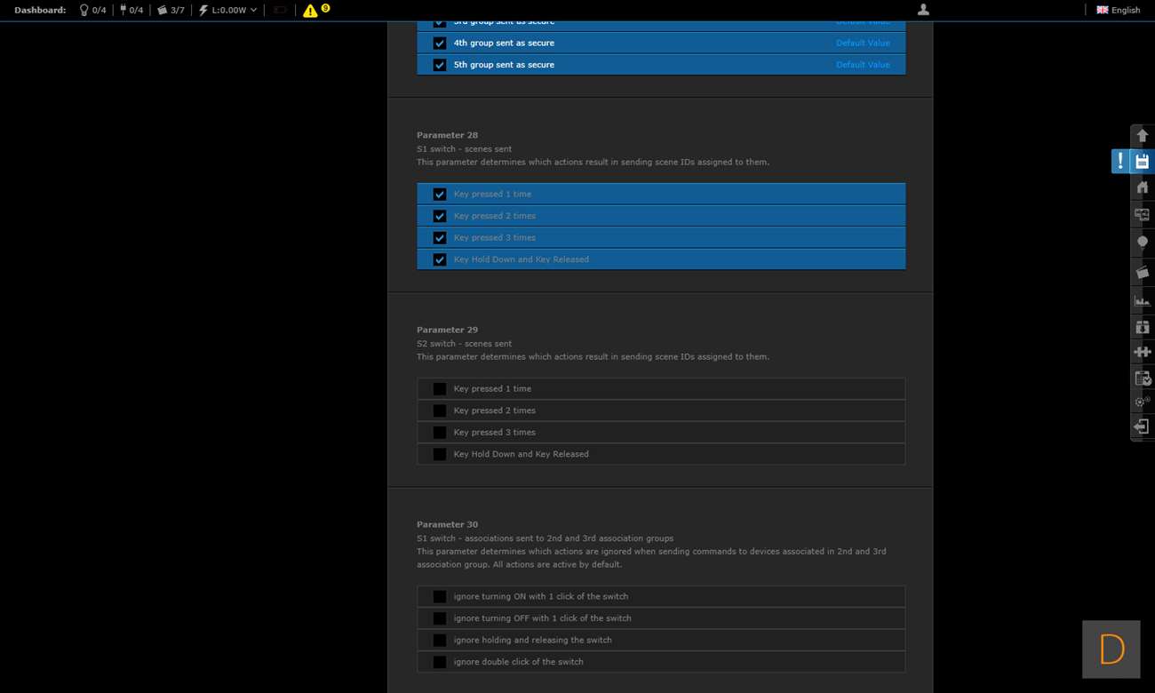Click 'S1 switch - associations sent to 2nd and 3rd association groups'

[x=545, y=538]
